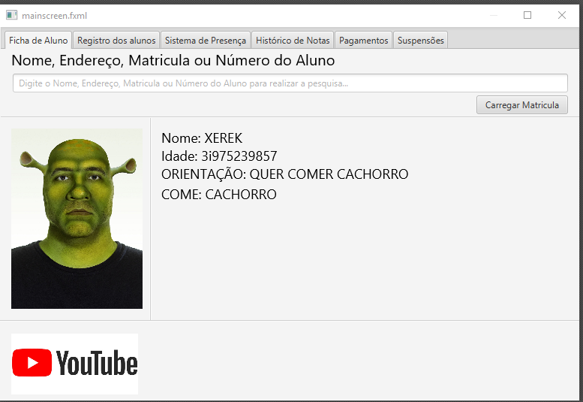Click the student profile photo

tap(77, 219)
